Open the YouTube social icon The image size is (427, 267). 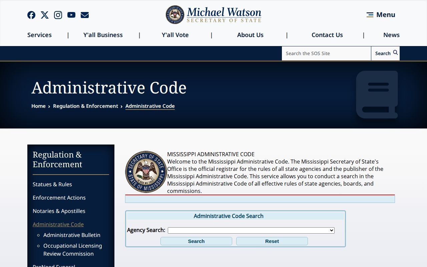[x=71, y=15]
